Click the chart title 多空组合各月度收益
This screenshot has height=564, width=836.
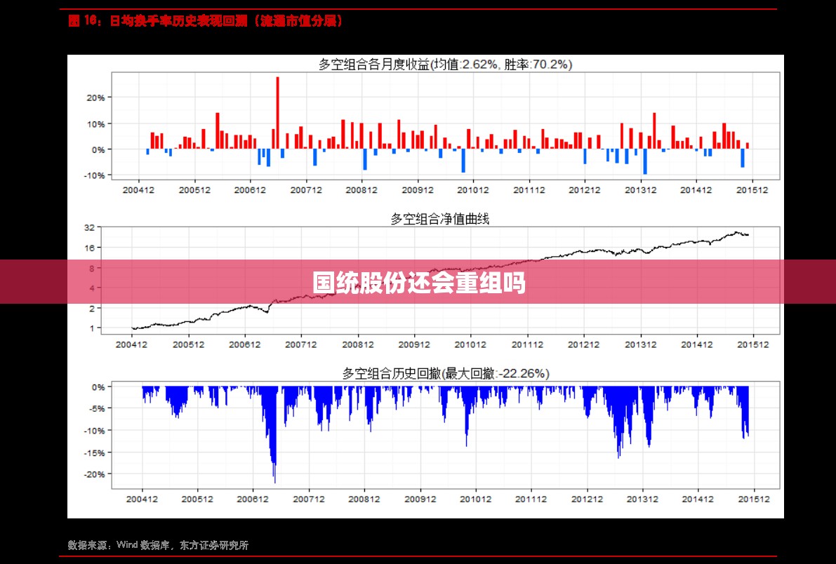[x=445, y=65]
